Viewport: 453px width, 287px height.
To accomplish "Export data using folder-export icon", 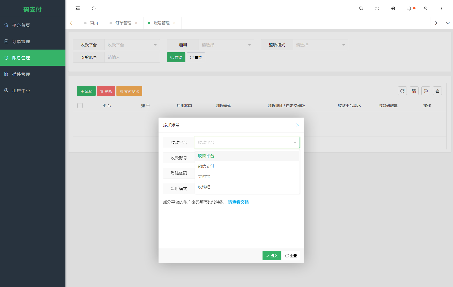I will point(437,91).
